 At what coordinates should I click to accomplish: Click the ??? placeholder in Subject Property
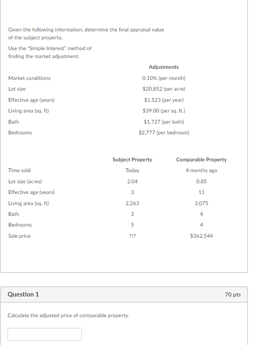click(x=132, y=236)
